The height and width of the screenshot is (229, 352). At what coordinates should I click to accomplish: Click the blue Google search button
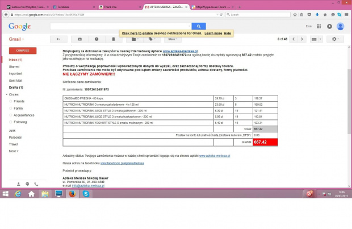pos(199,26)
